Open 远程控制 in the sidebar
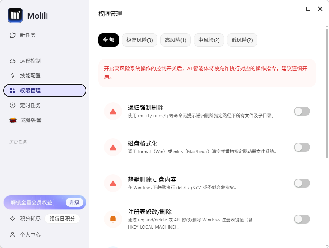Viewport: 329px width, 248px height. (x=45, y=61)
